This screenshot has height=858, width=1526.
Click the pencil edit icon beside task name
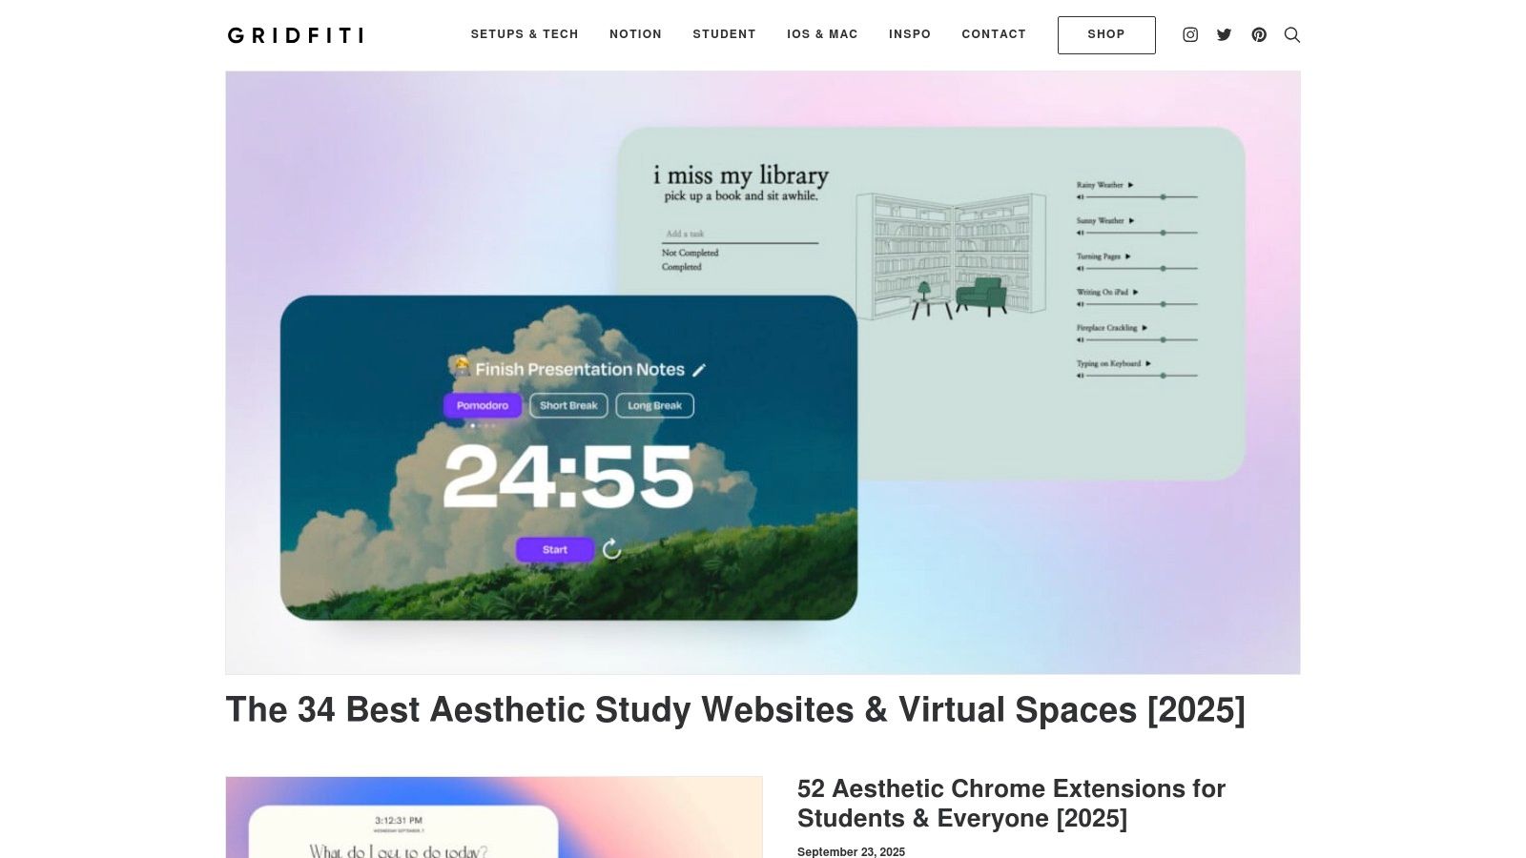699,370
